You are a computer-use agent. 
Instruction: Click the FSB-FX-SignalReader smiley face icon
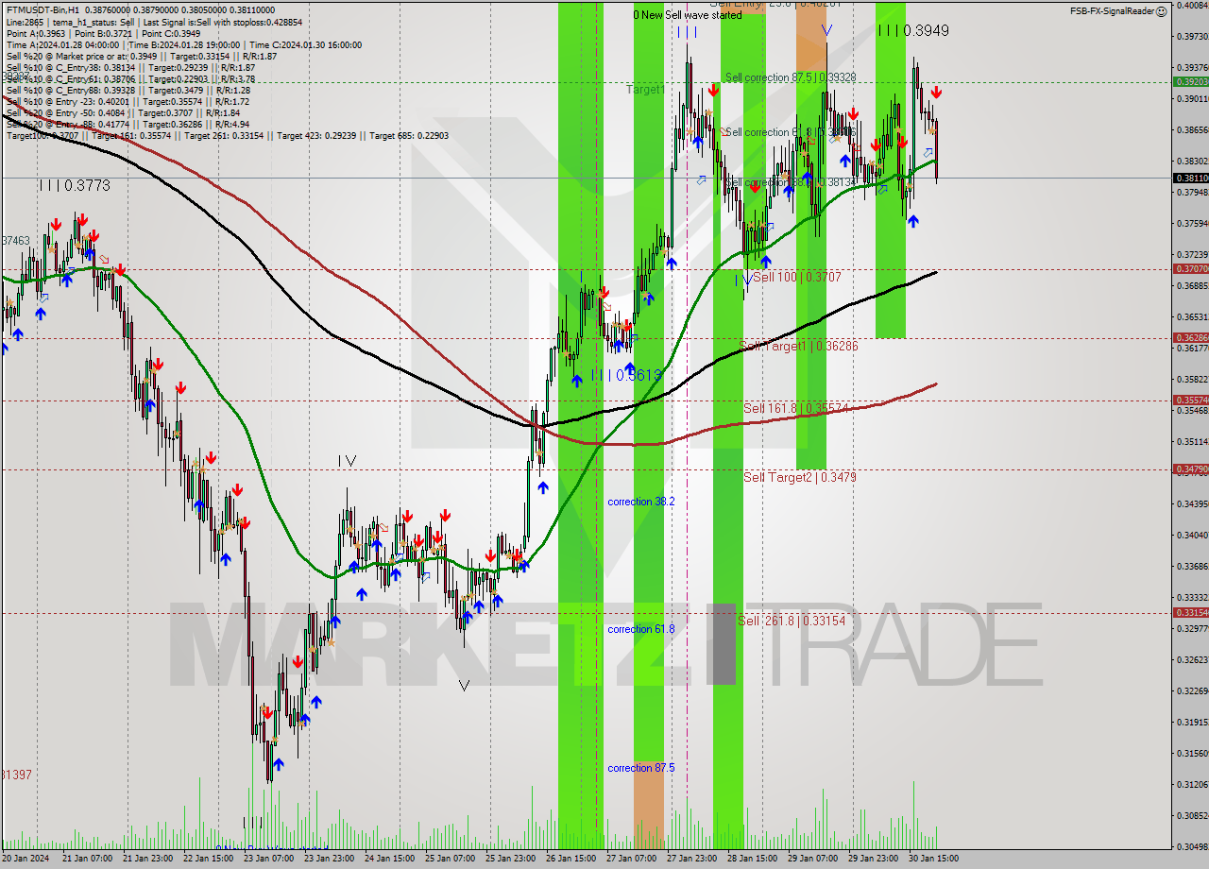(x=1161, y=11)
